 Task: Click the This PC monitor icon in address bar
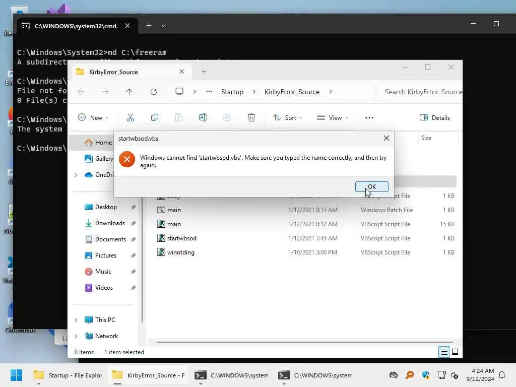tap(179, 92)
